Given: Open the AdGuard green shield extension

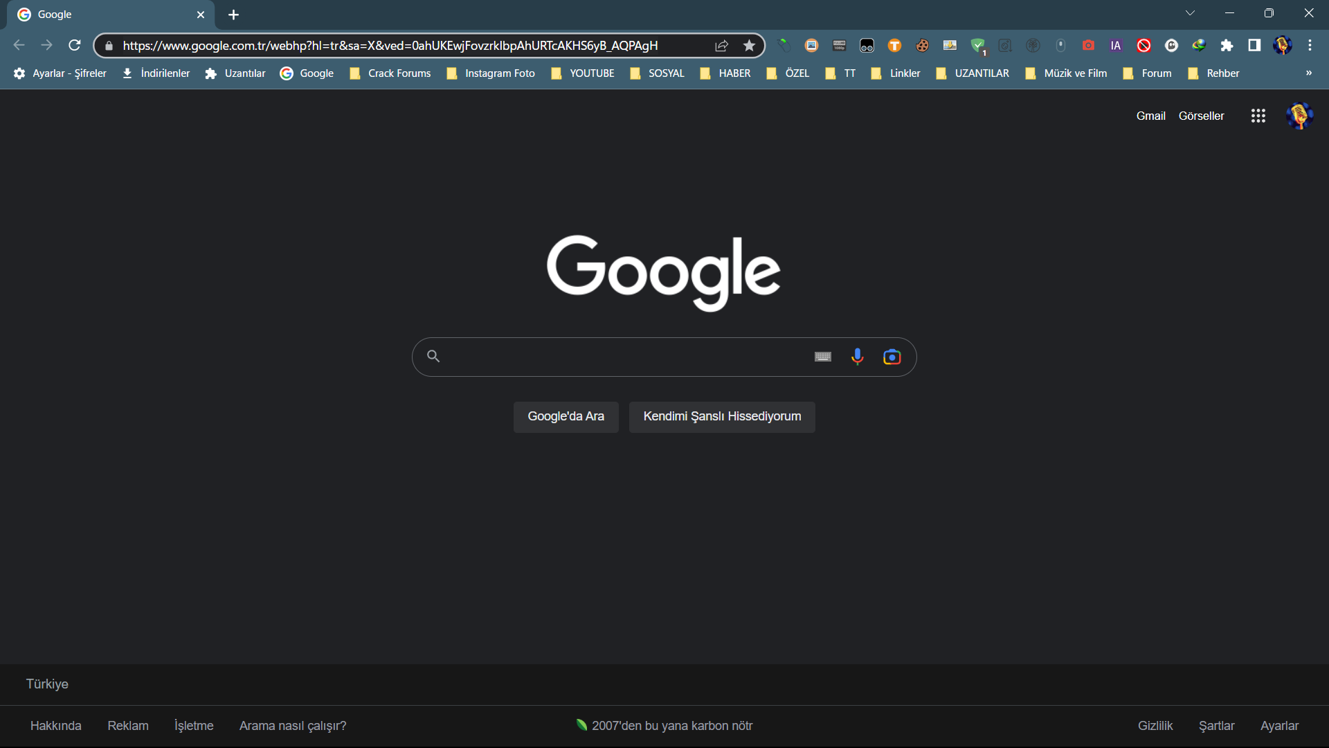Looking at the screenshot, I should tap(977, 46).
